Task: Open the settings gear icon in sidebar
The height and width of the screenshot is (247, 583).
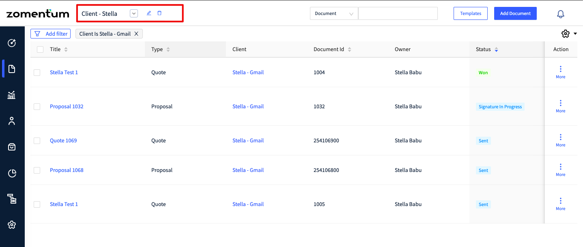Action: pos(12,225)
